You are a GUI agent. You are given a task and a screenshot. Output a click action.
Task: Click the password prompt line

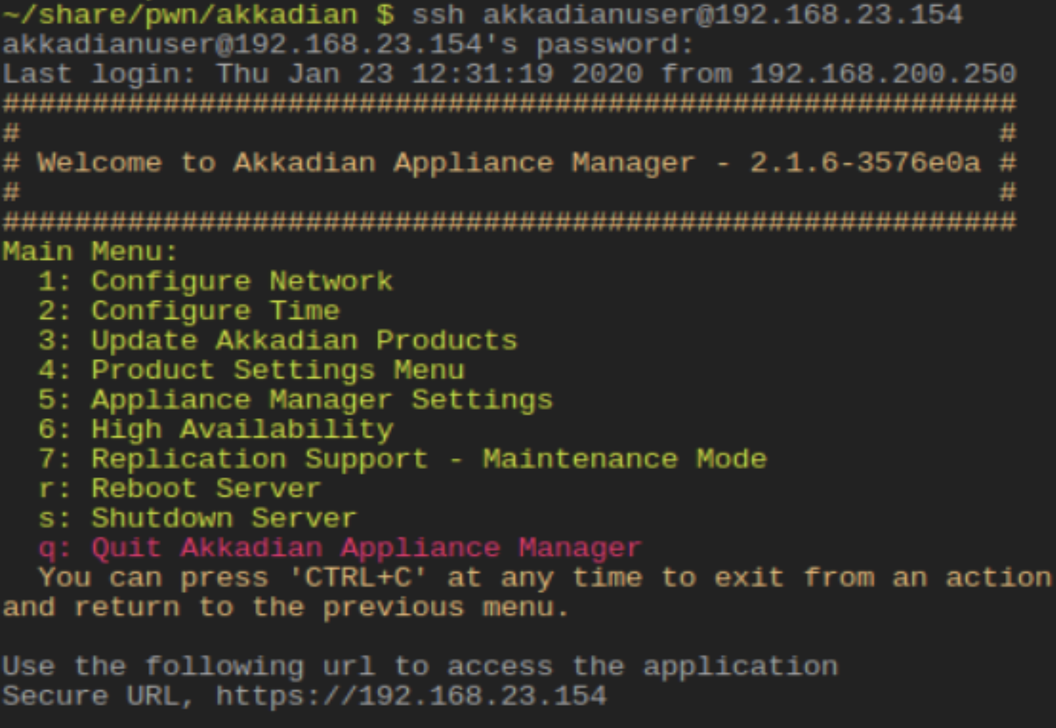tap(347, 44)
